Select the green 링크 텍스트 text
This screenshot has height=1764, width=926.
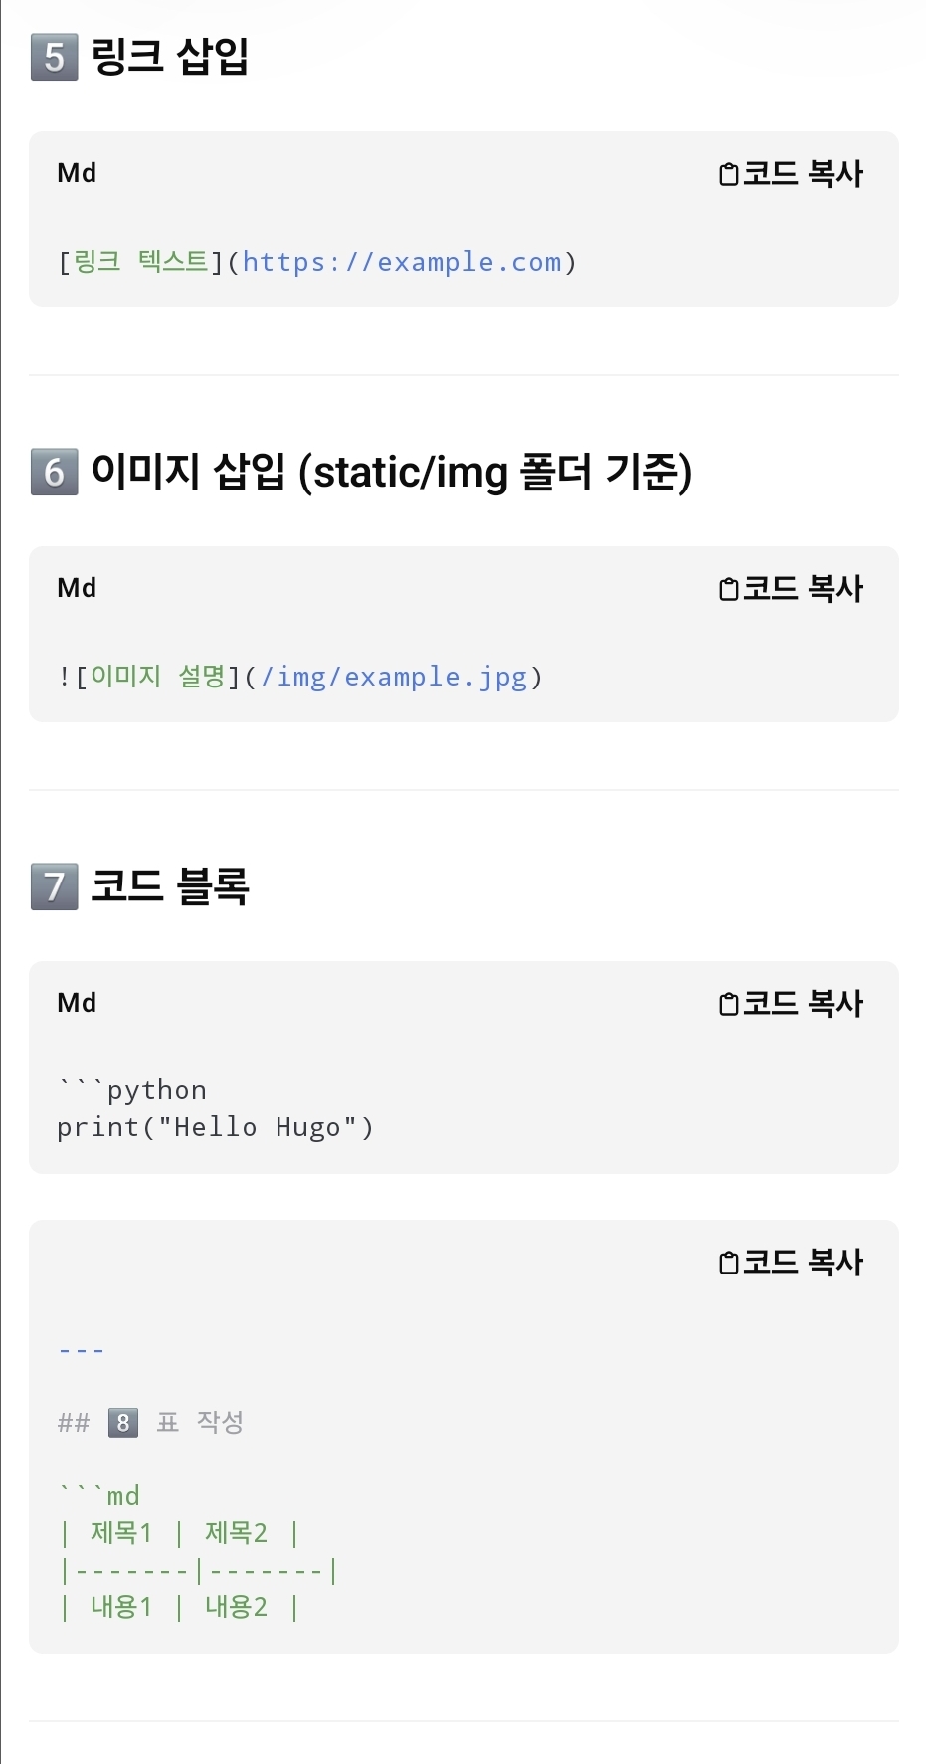[141, 262]
